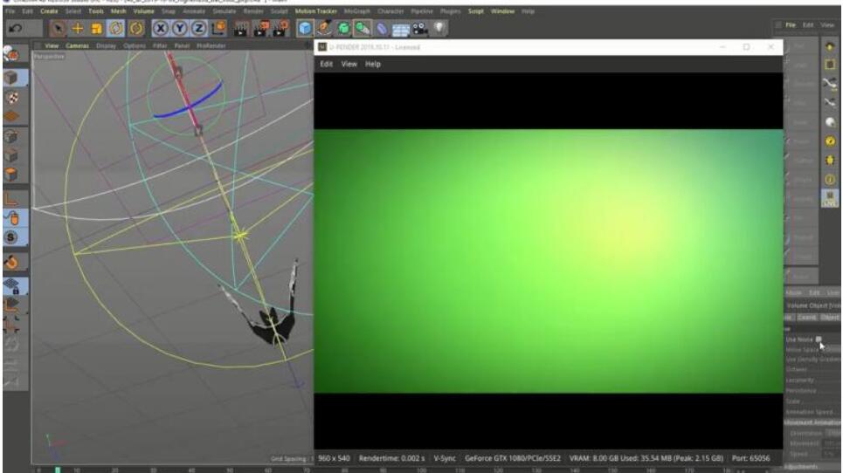
Task: Enable the Use Noise checkbox
Action: (x=819, y=339)
